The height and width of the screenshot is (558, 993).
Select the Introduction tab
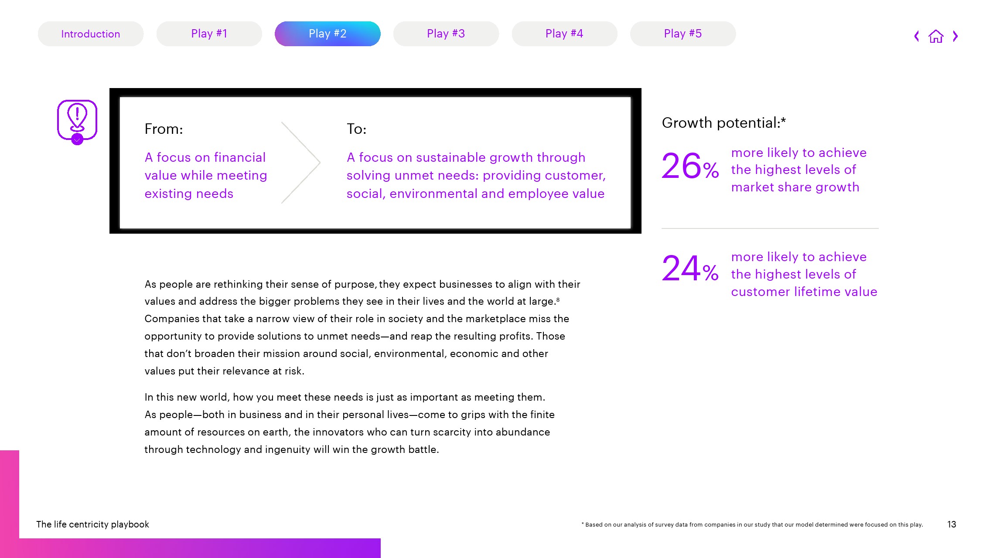coord(90,34)
